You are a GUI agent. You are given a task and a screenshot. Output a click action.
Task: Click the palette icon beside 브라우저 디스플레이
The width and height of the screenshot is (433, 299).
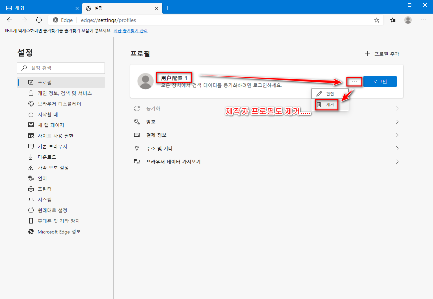click(31, 104)
